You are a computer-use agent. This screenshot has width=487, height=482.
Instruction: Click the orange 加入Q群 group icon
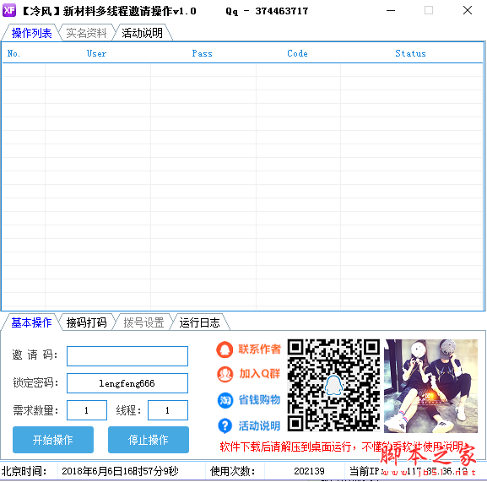pos(225,374)
